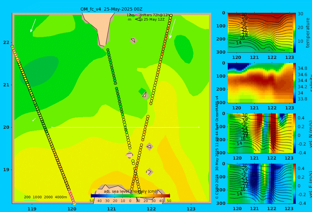Click the vel. E panel colorbar
The height and width of the screenshot is (212, 312).
294,184
